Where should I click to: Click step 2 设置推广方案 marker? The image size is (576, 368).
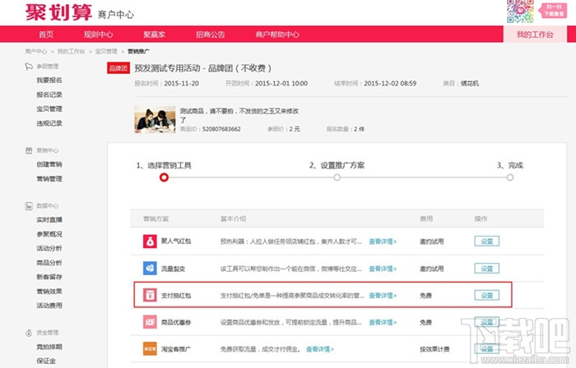pyautogui.click(x=337, y=177)
